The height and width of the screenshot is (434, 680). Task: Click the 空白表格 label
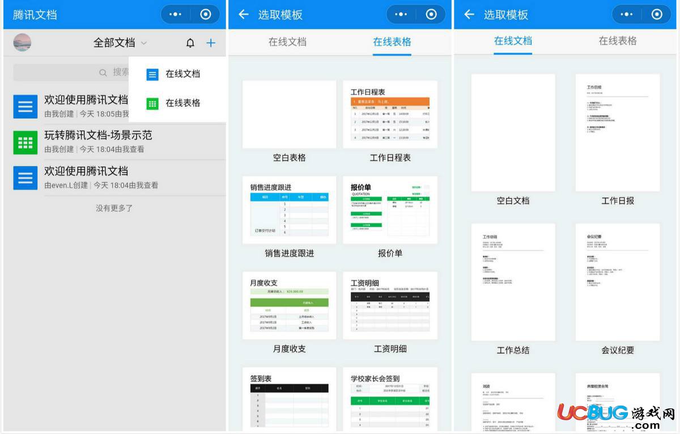289,158
